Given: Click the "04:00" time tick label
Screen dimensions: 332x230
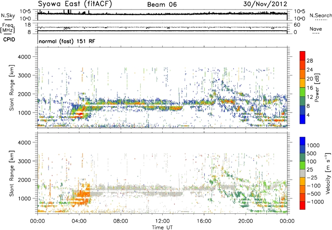Looking at the screenshot, I should pyautogui.click(x=79, y=221).
